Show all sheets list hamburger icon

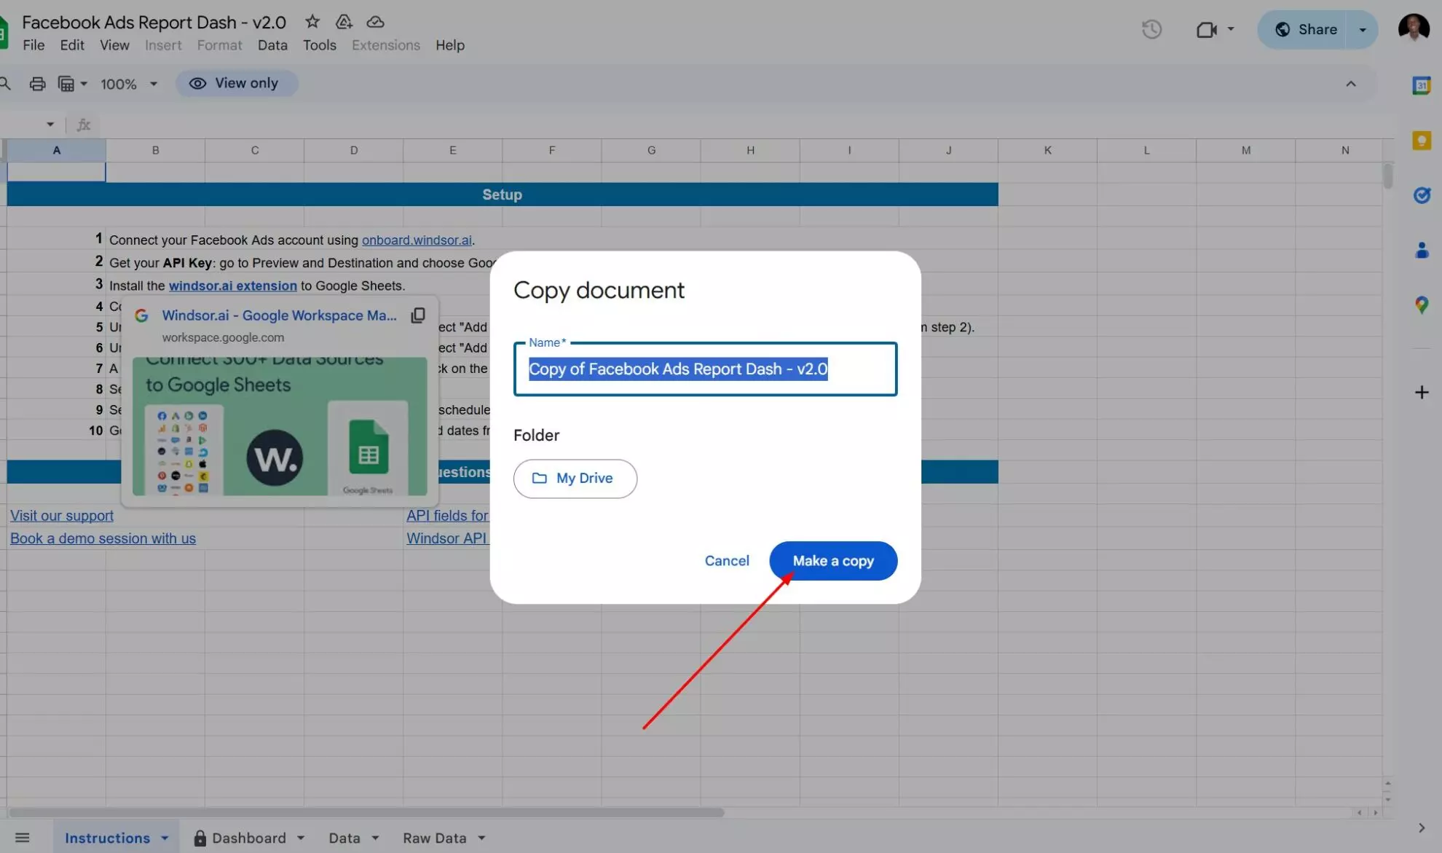[x=23, y=838]
